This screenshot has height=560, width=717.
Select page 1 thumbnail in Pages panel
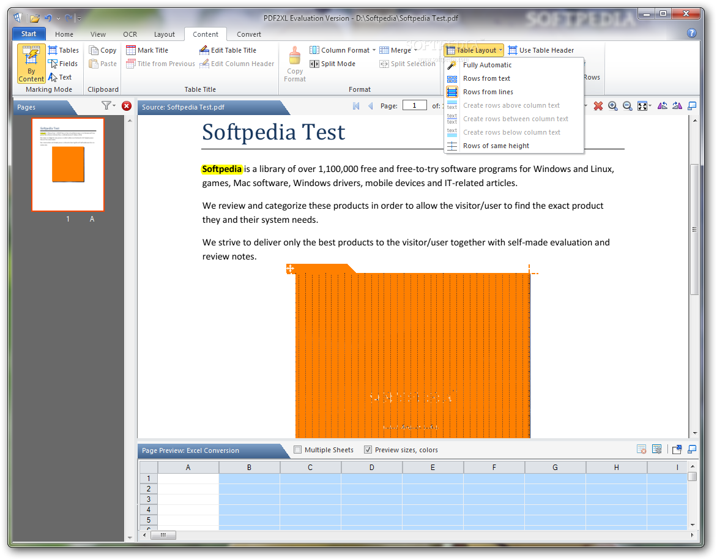pyautogui.click(x=68, y=165)
